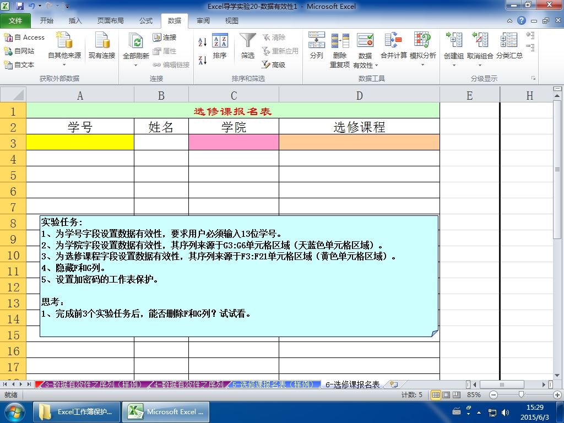Switch to Normal view in status bar
Image resolution: width=564 pixels, height=423 pixels.
tap(436, 395)
